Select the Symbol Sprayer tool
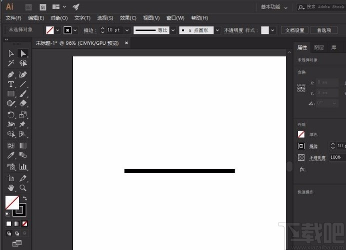The image size is (346, 250). coord(11,167)
